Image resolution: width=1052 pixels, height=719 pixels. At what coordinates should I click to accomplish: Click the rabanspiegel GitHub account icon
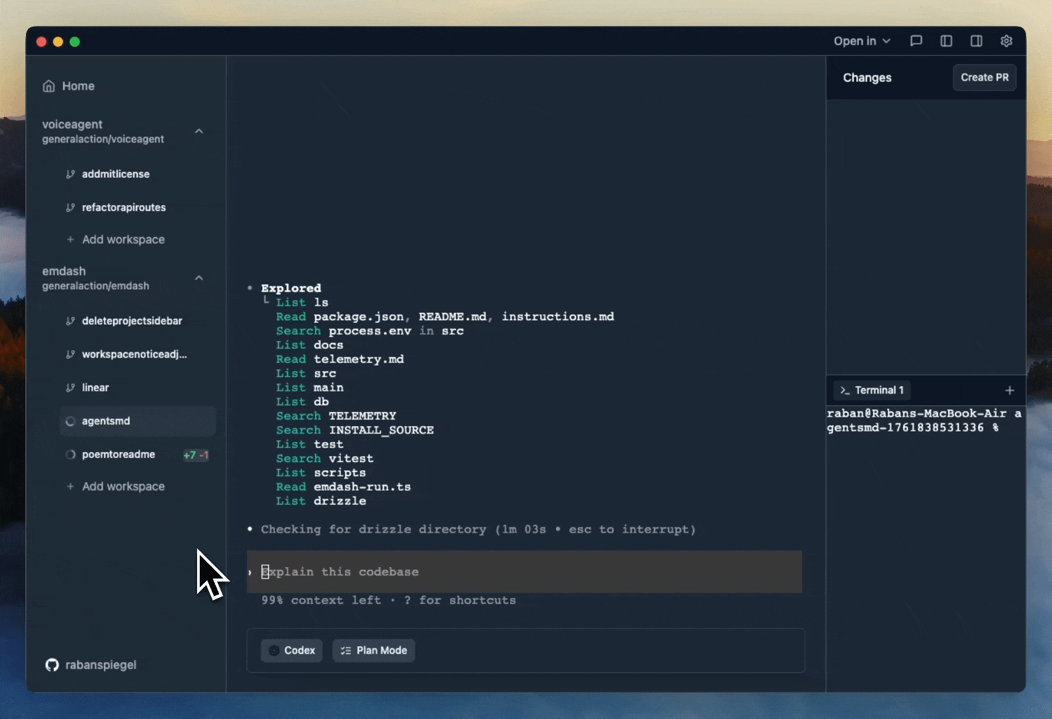(52, 665)
